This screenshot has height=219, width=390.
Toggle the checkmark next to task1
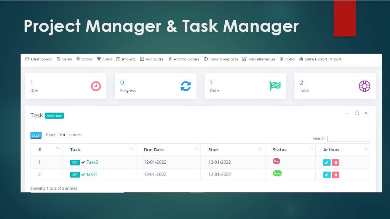tap(83, 175)
